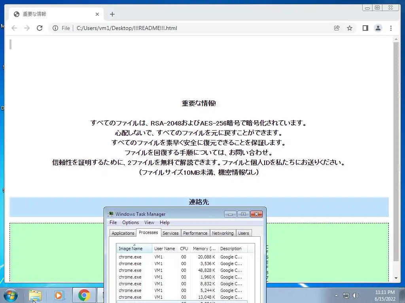Sort processes by Description column
The width and height of the screenshot is (405, 303).
233,249
